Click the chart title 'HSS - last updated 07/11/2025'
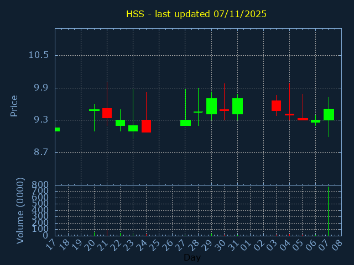This screenshot has width=354, height=265. point(196,14)
